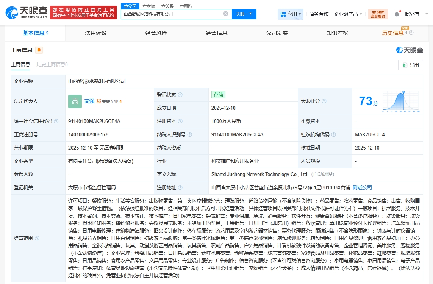The height and width of the screenshot is (284, 433).
Task: Click help icon beside 统一社会信用代码
Action: [x=56, y=121]
